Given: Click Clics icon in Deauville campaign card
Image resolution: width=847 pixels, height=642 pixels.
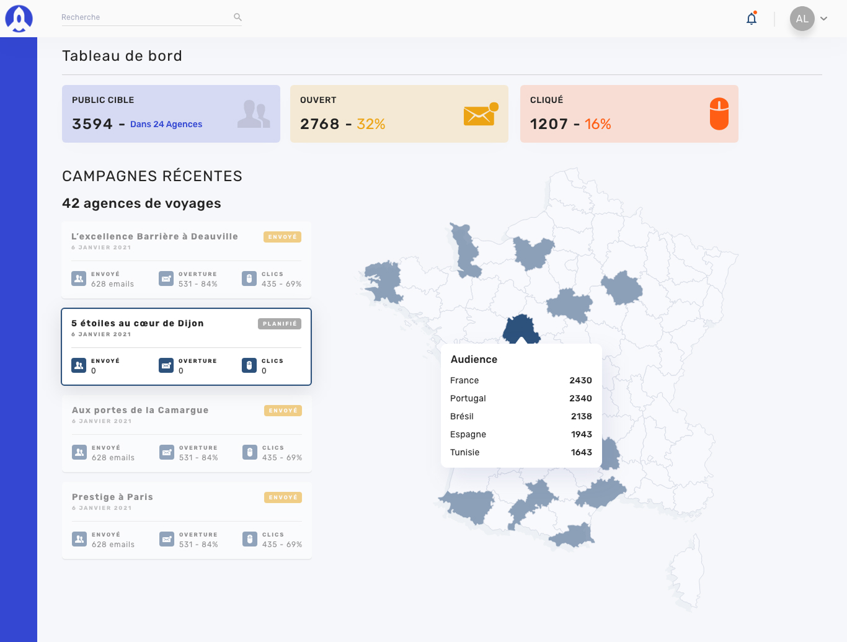Looking at the screenshot, I should (x=249, y=279).
